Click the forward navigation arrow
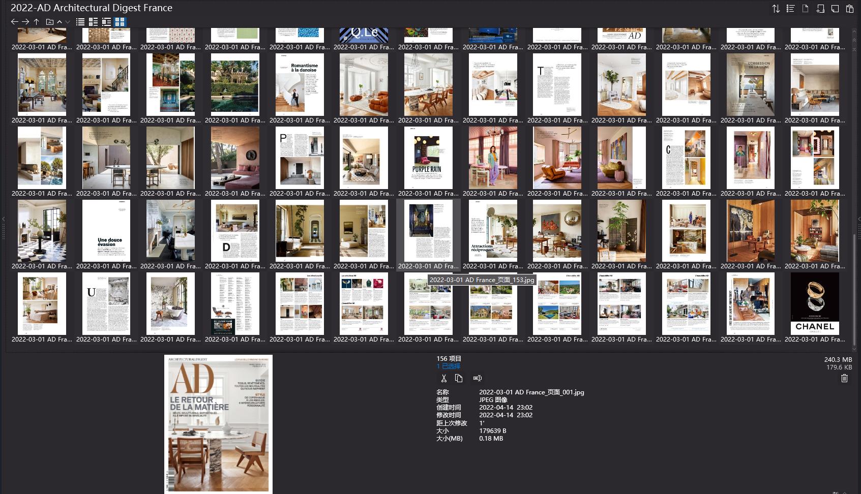 25,22
